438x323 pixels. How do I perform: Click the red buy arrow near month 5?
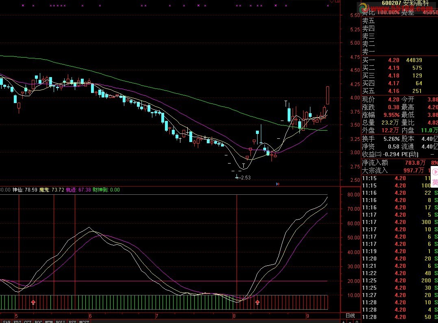(33, 302)
